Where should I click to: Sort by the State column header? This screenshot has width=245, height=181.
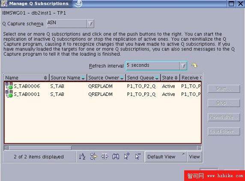click(x=170, y=77)
